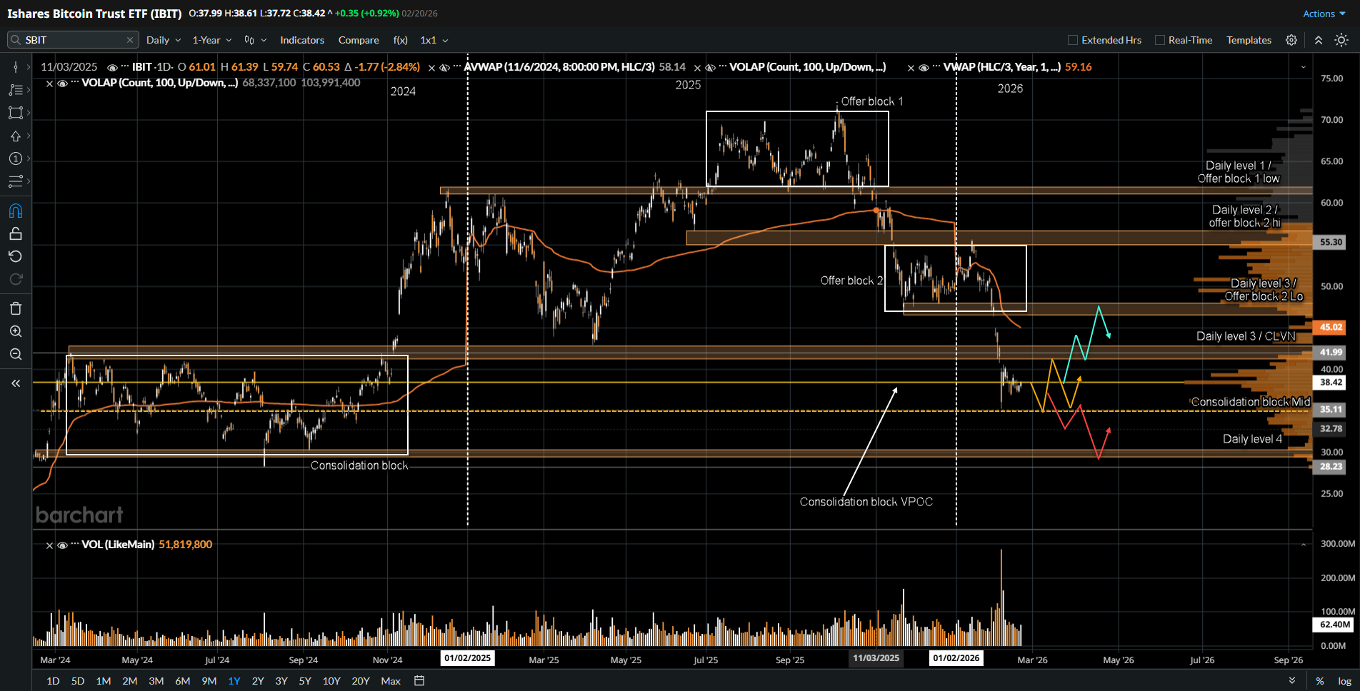Image resolution: width=1360 pixels, height=691 pixels.
Task: Open the Compare menu
Action: pos(359,40)
